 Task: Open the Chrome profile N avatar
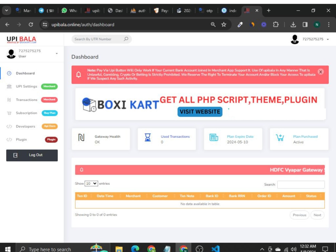pos(317,25)
